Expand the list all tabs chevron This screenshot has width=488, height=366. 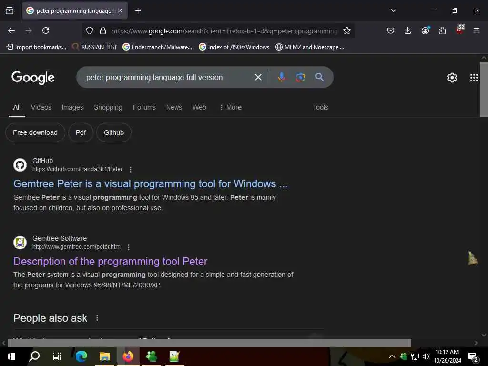pyautogui.click(x=393, y=10)
